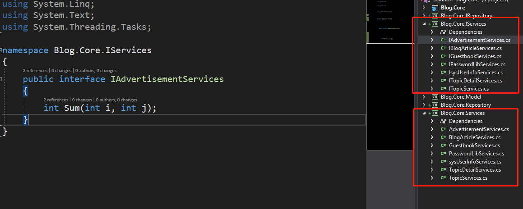Click the Dependencies icon under Blog.Core.Services
523x209 pixels.
[443, 121]
